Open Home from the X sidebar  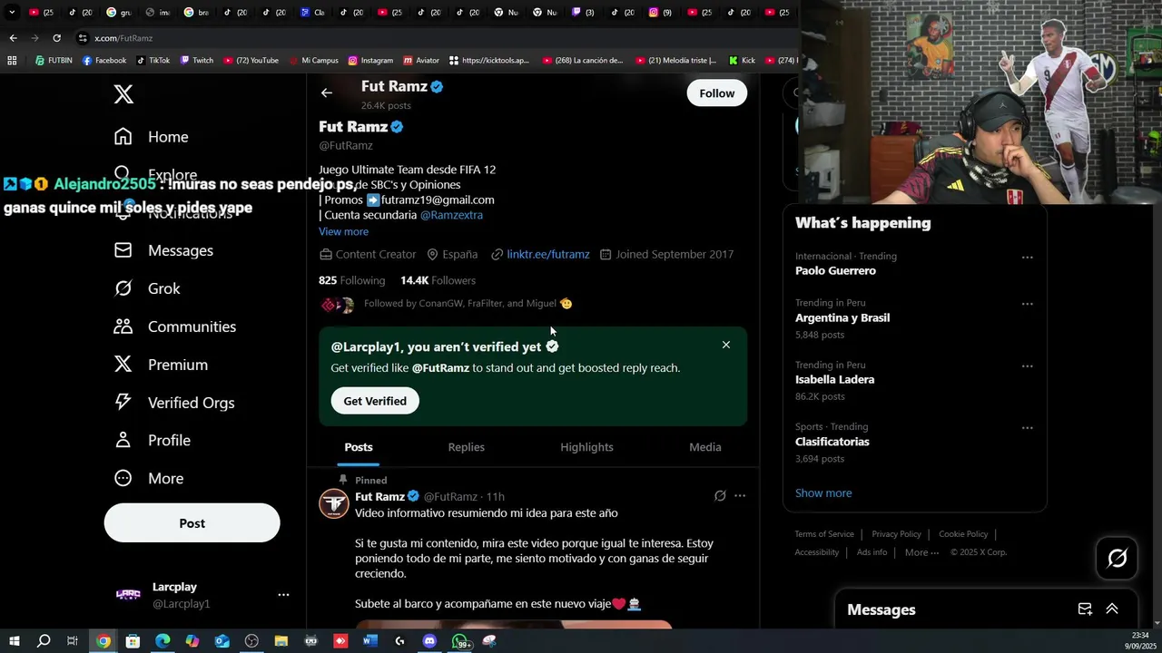click(x=151, y=137)
